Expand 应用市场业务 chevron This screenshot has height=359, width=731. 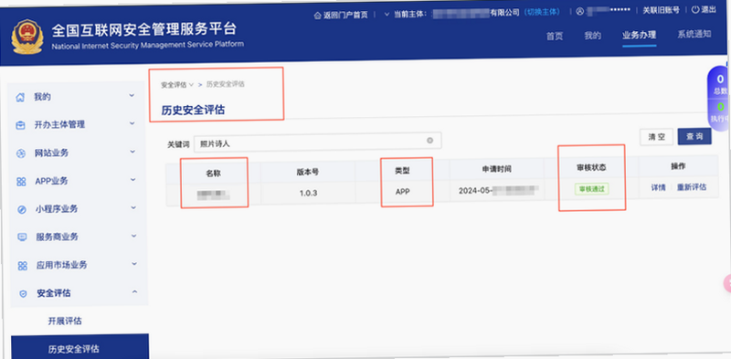pos(134,264)
